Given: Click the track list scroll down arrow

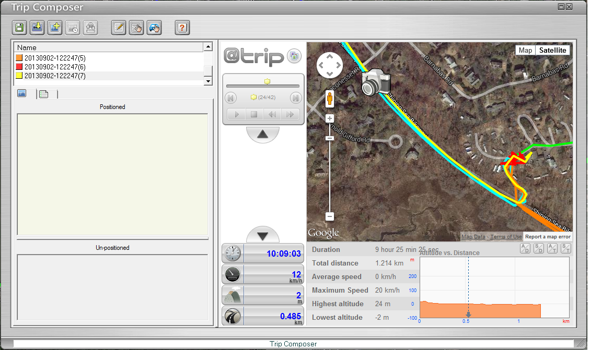Looking at the screenshot, I should (x=208, y=81).
